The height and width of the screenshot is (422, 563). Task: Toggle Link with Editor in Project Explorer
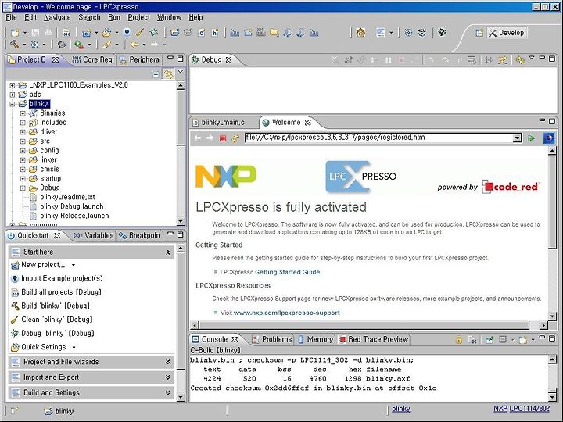point(168,74)
